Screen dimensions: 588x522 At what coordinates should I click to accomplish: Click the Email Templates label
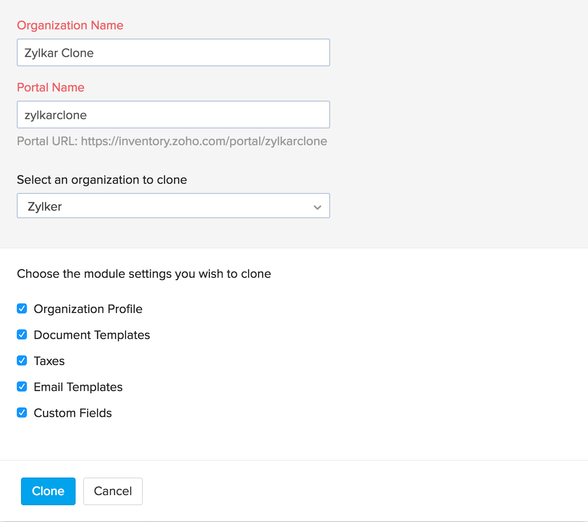78,386
